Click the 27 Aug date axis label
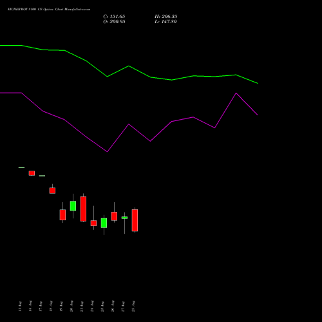The image size is (322, 322). (x=123, y=306)
